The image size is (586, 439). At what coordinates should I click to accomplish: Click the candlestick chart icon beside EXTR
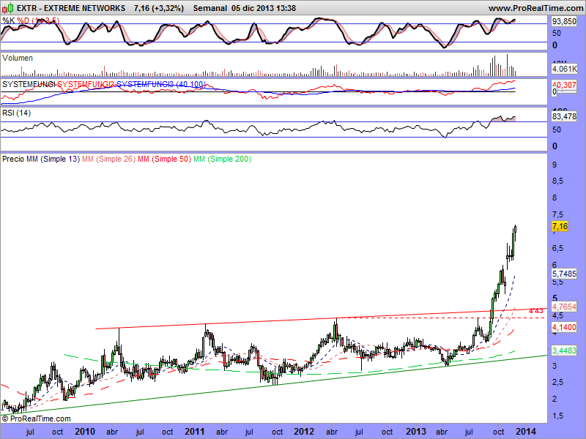(7, 7)
